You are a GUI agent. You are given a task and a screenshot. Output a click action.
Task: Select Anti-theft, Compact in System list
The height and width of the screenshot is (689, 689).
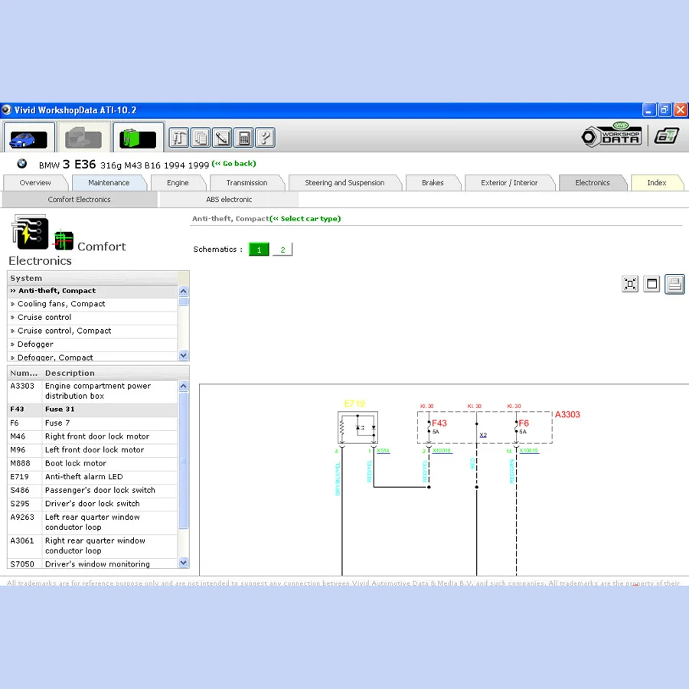pyautogui.click(x=93, y=291)
